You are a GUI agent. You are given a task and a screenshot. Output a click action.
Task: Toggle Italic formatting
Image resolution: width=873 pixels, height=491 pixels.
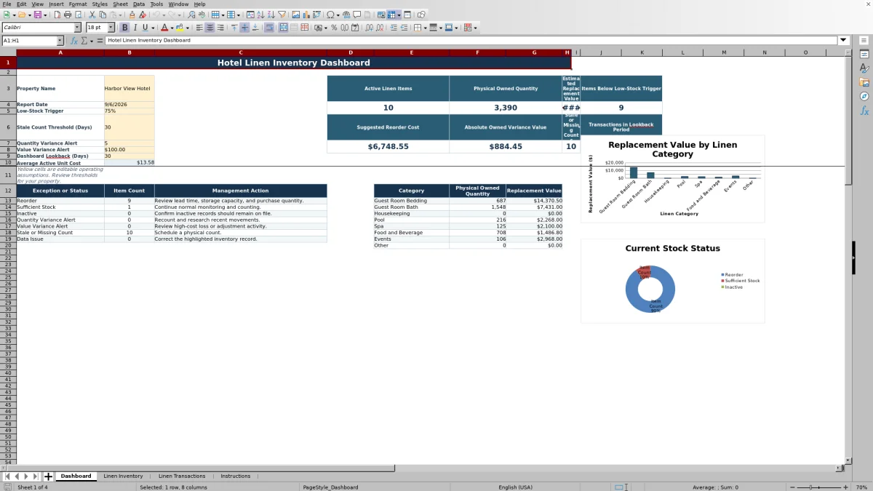(x=135, y=28)
